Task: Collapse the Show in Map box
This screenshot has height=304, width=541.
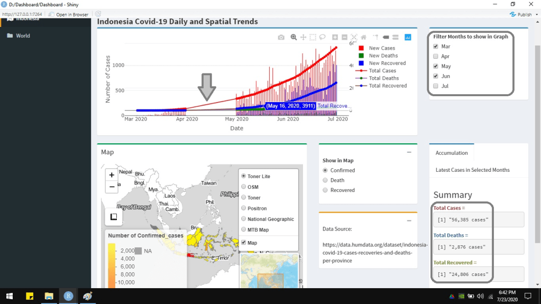Action: coord(409,152)
